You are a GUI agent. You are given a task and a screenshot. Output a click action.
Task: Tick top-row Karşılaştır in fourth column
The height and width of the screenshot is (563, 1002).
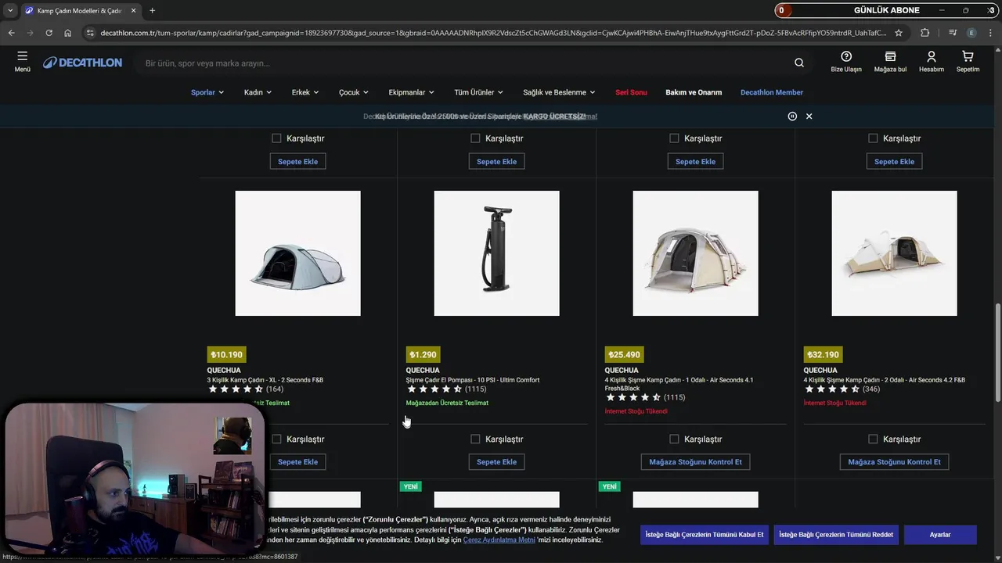click(873, 138)
